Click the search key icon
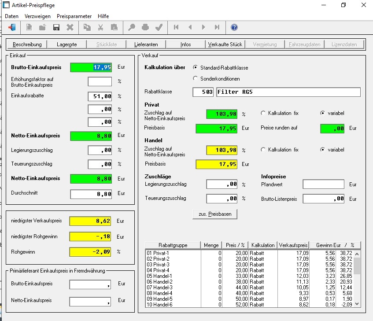Viewport: 373px width, 321px height. 132,27
